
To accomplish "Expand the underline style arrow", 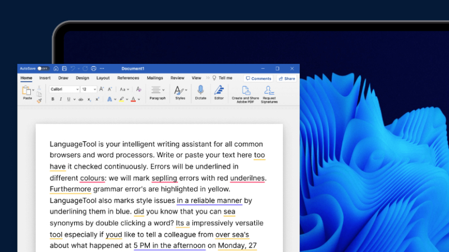I will (x=75, y=100).
